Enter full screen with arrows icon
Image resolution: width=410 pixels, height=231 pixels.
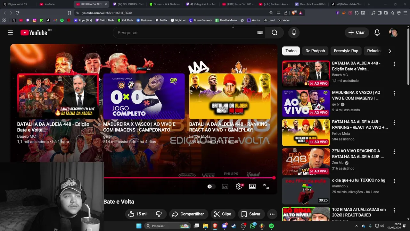click(x=266, y=186)
